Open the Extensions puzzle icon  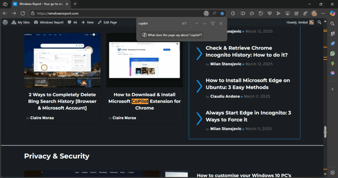click(x=233, y=13)
